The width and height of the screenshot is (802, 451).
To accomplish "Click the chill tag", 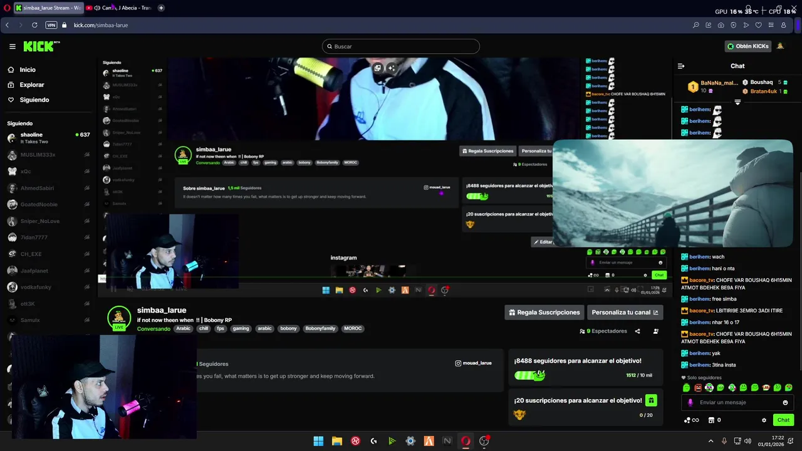I will click(204, 329).
